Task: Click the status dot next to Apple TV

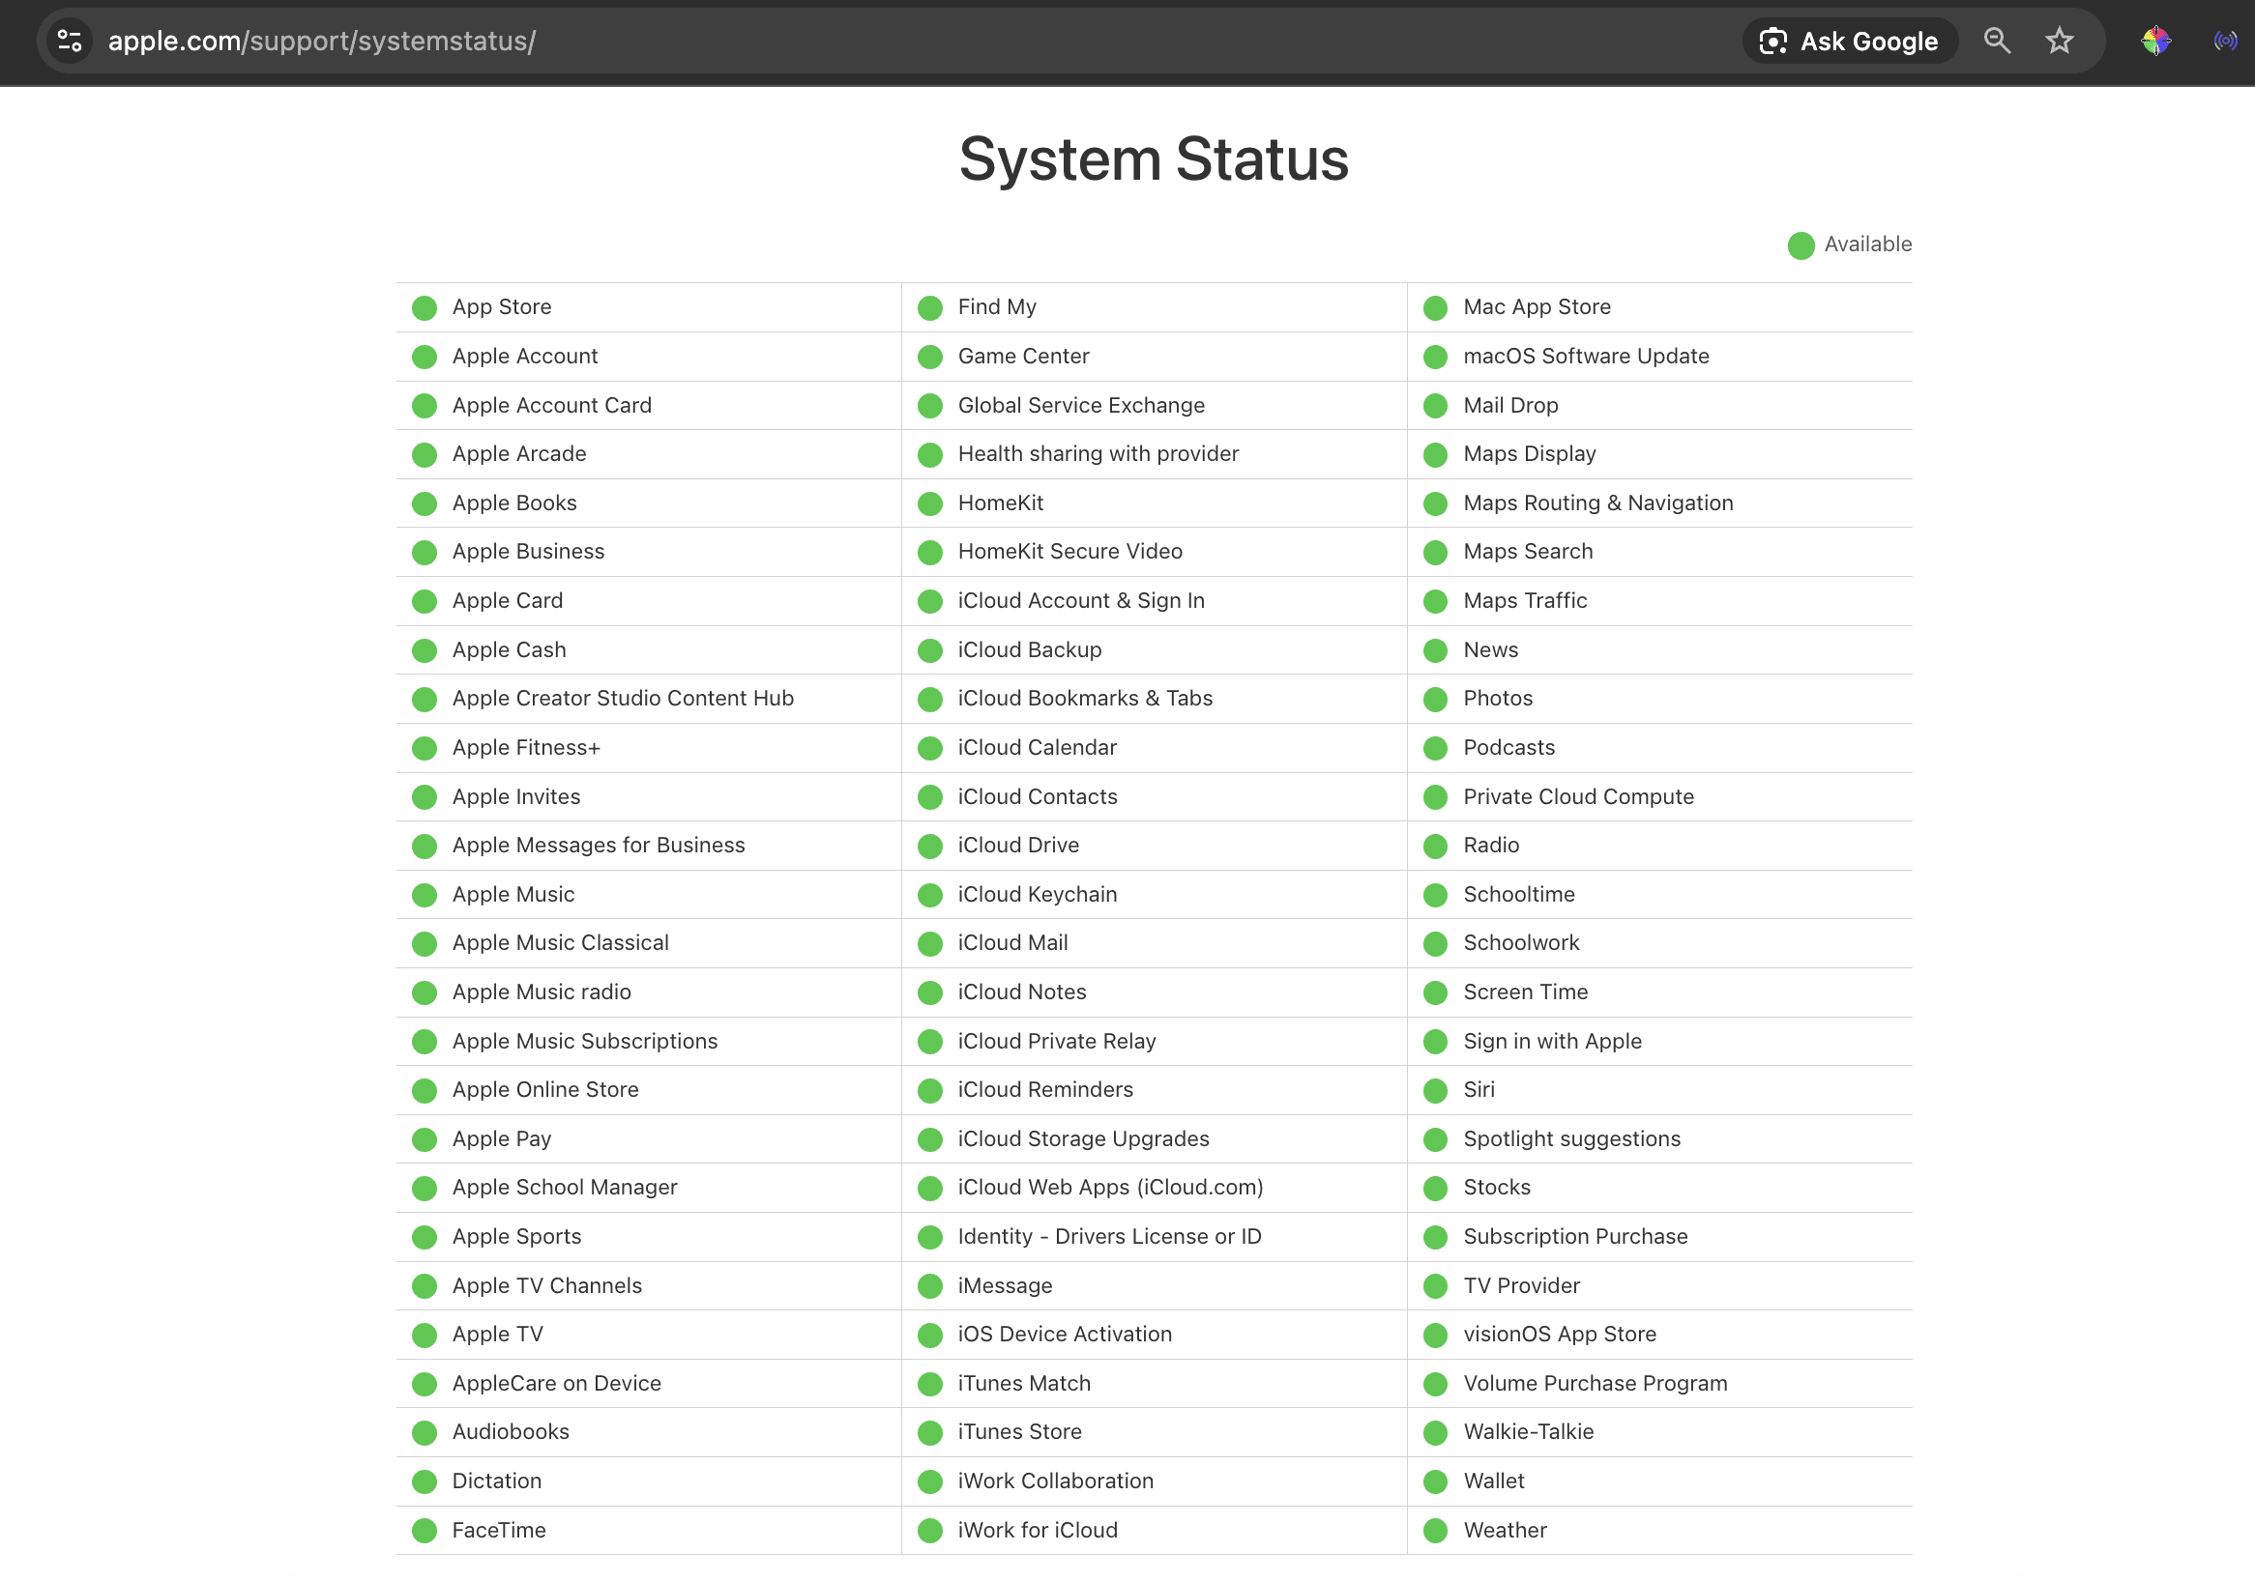Action: point(425,1336)
